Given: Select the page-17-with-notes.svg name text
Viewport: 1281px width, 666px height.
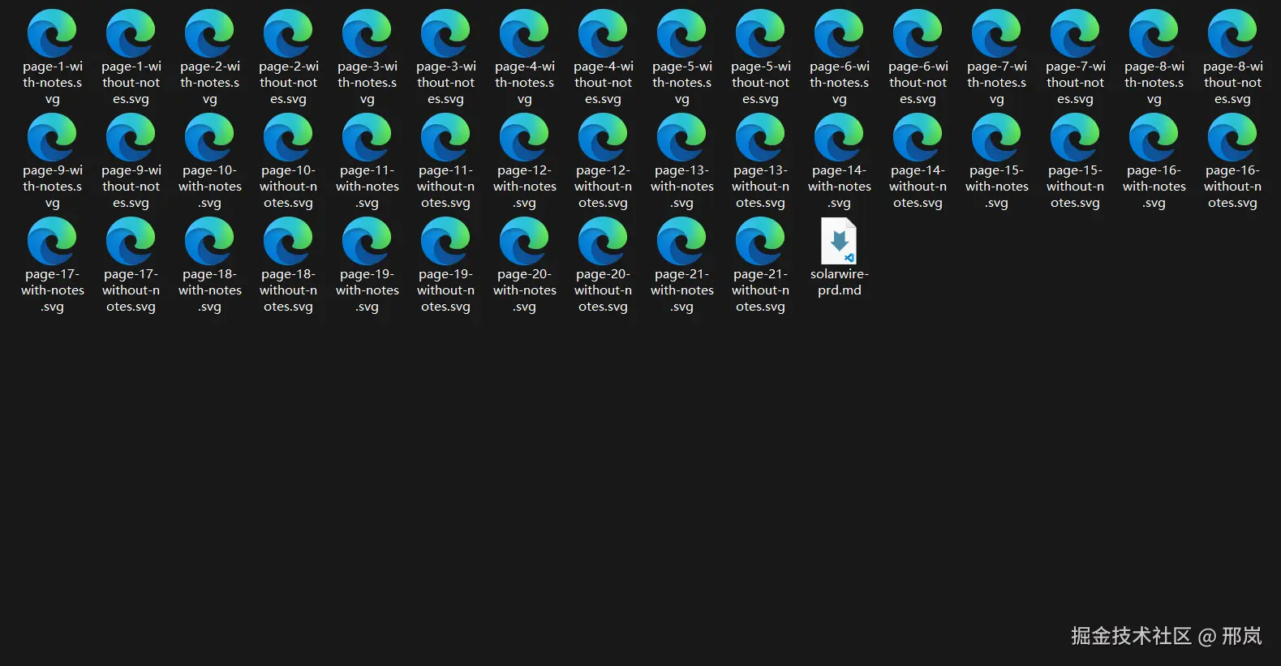Looking at the screenshot, I should pyautogui.click(x=52, y=290).
